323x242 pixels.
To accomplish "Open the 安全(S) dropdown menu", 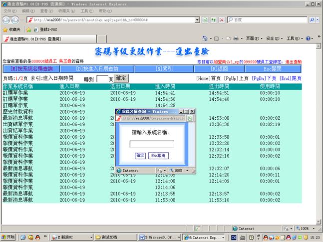I will (274, 38).
